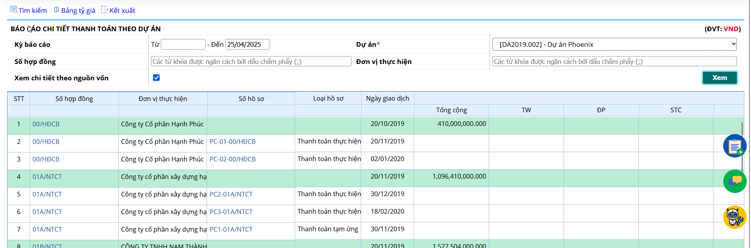The width and height of the screenshot is (751, 248).
Task: Open record PC1-01A/NTCT
Action: [231, 229]
